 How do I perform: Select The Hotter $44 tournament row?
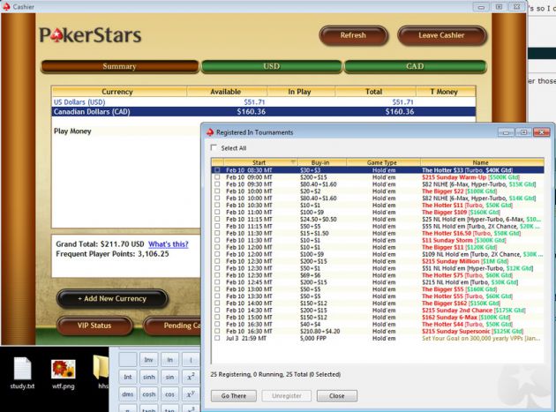pyautogui.click(x=378, y=324)
